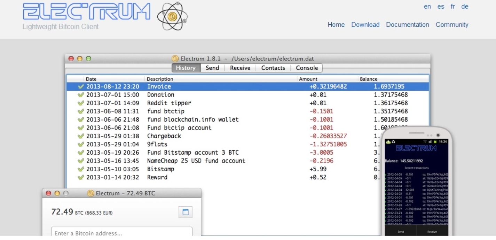Image resolution: width=496 pixels, height=240 pixels.
Task: Click the date 2013-06-08 11:31
Action: [x=113, y=111]
